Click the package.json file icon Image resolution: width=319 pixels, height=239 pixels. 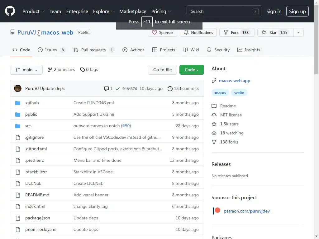(x=18, y=218)
